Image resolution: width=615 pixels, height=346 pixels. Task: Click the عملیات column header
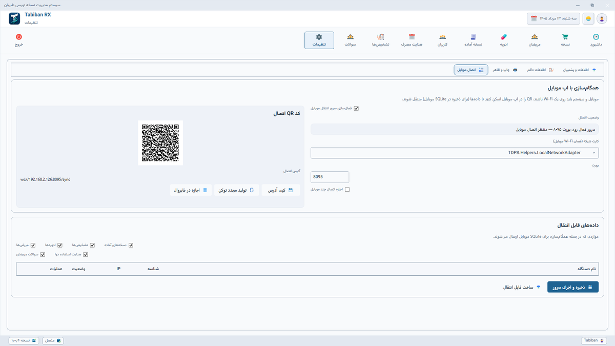(55, 269)
